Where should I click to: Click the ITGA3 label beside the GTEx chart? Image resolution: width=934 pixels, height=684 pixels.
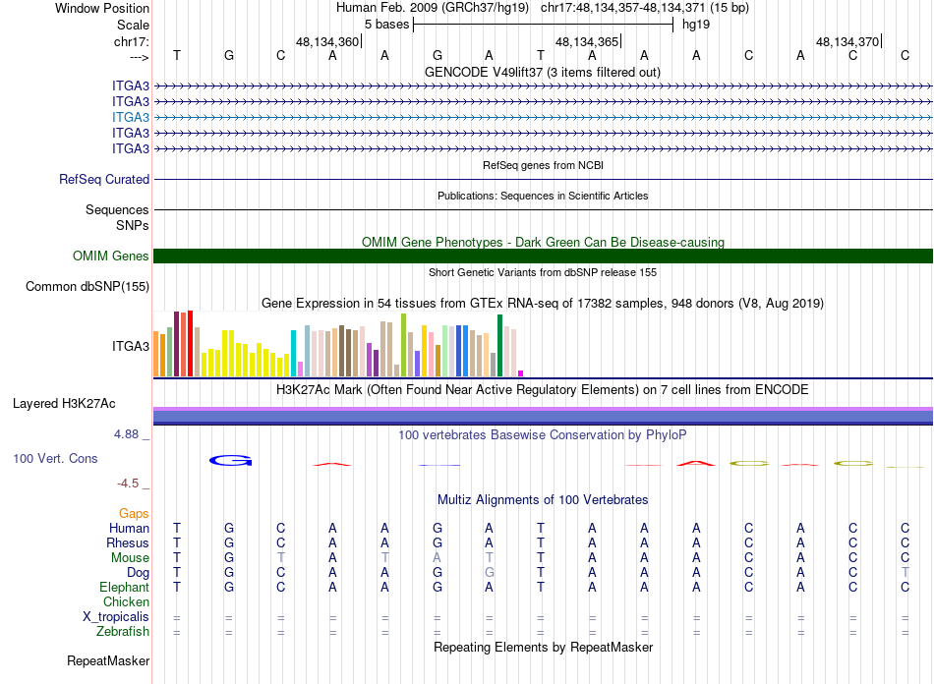131,347
